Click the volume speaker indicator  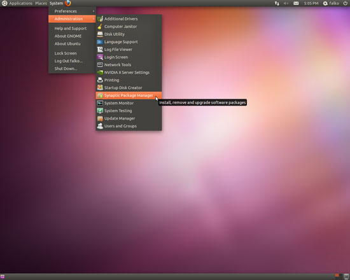point(286,3)
